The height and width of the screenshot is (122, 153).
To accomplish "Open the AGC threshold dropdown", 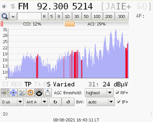I will click(x=99, y=93).
